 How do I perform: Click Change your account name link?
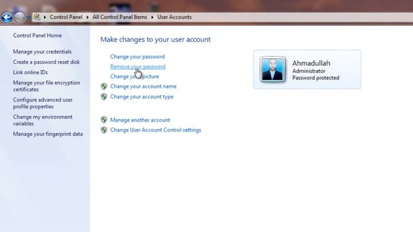(143, 86)
